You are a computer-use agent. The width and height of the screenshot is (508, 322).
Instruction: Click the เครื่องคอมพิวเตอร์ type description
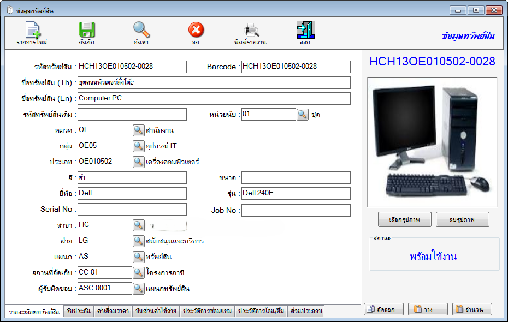click(x=173, y=162)
